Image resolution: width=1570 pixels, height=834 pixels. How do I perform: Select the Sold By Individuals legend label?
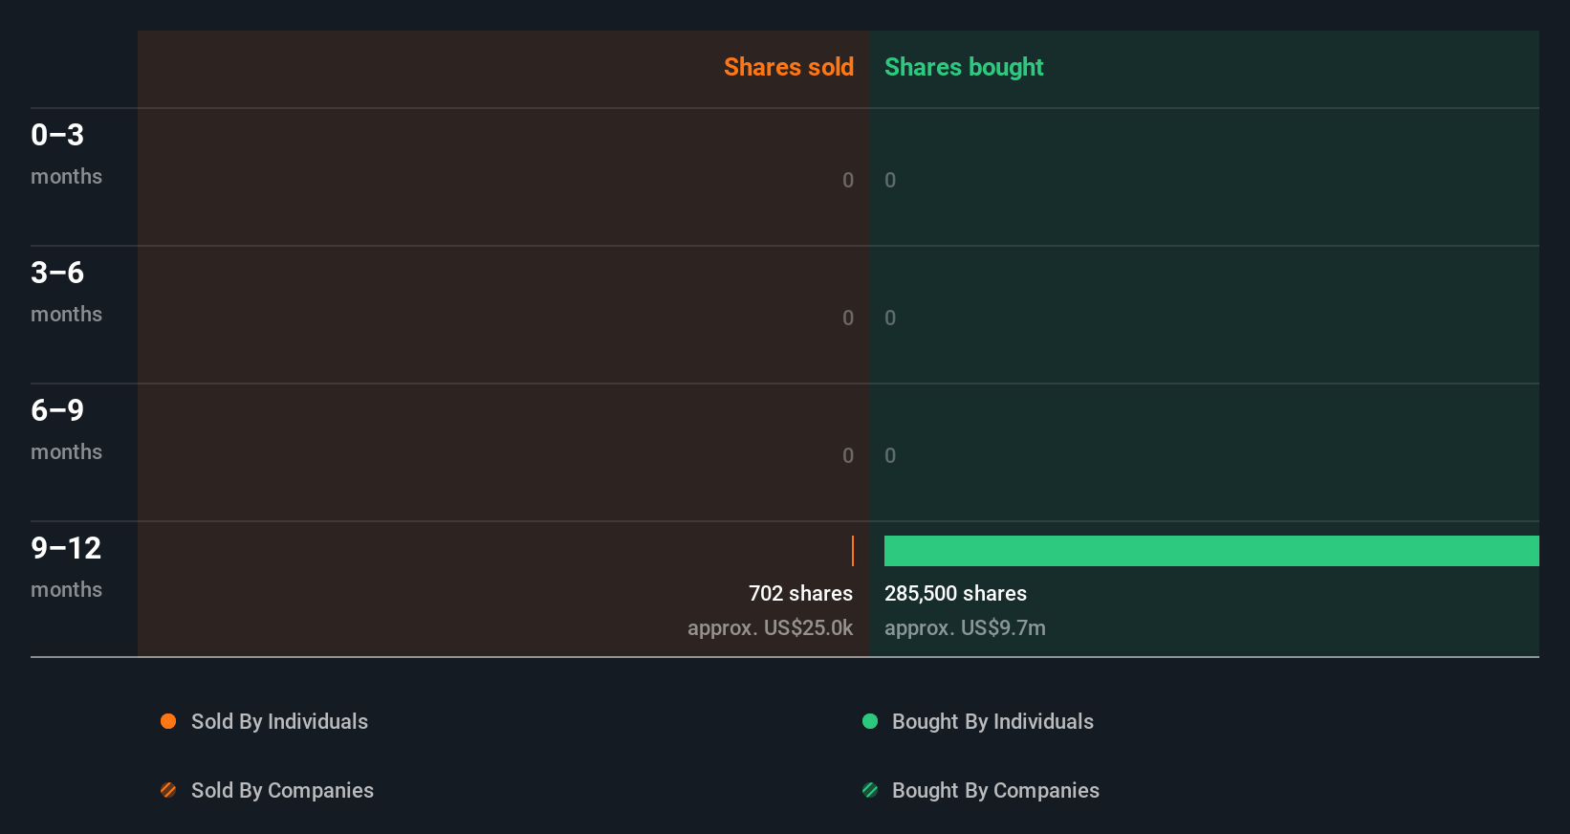click(x=279, y=722)
